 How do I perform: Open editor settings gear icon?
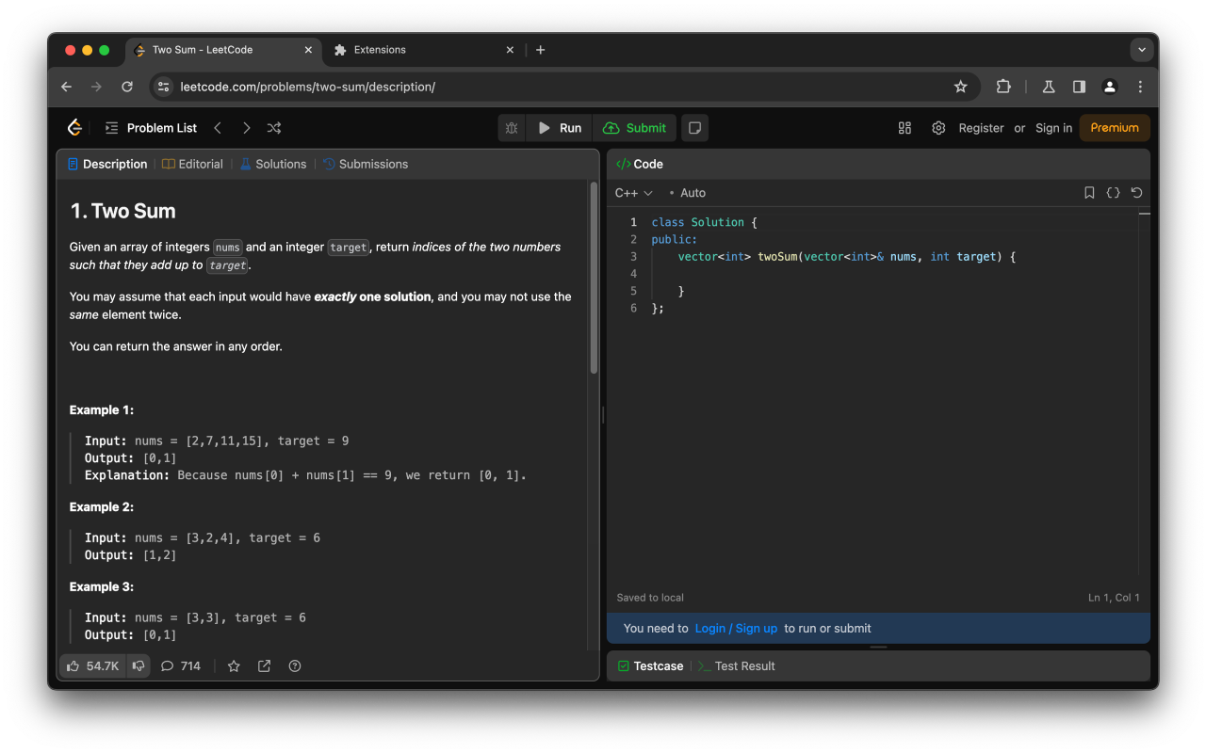pos(938,128)
